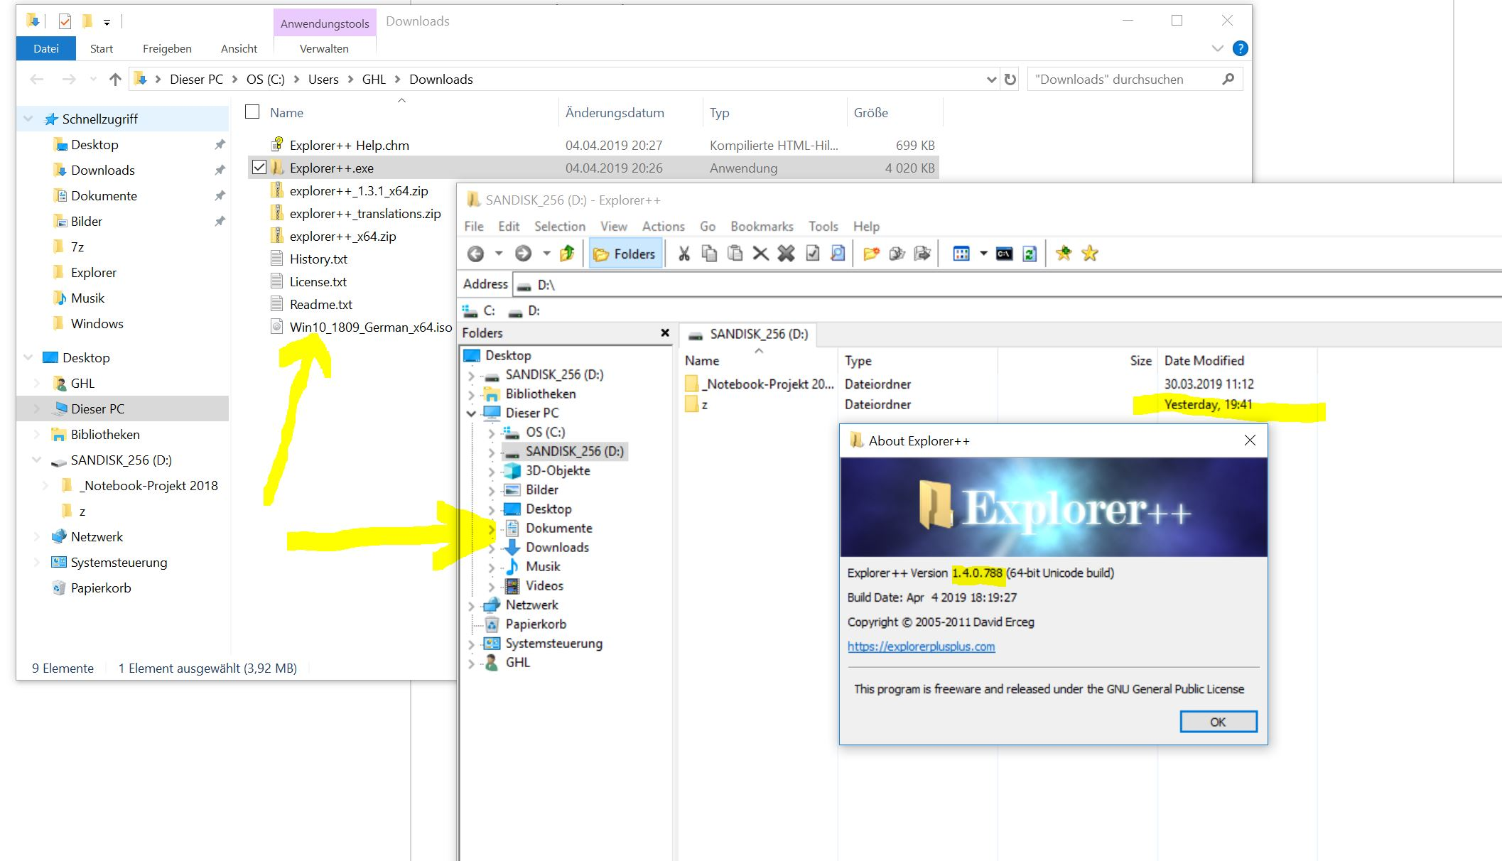1502x861 pixels.
Task: Click the New Folder toolbar icon
Action: (871, 254)
